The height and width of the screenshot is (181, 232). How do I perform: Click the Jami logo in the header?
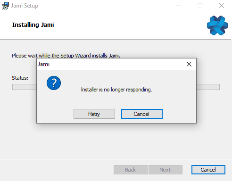[x=217, y=25]
